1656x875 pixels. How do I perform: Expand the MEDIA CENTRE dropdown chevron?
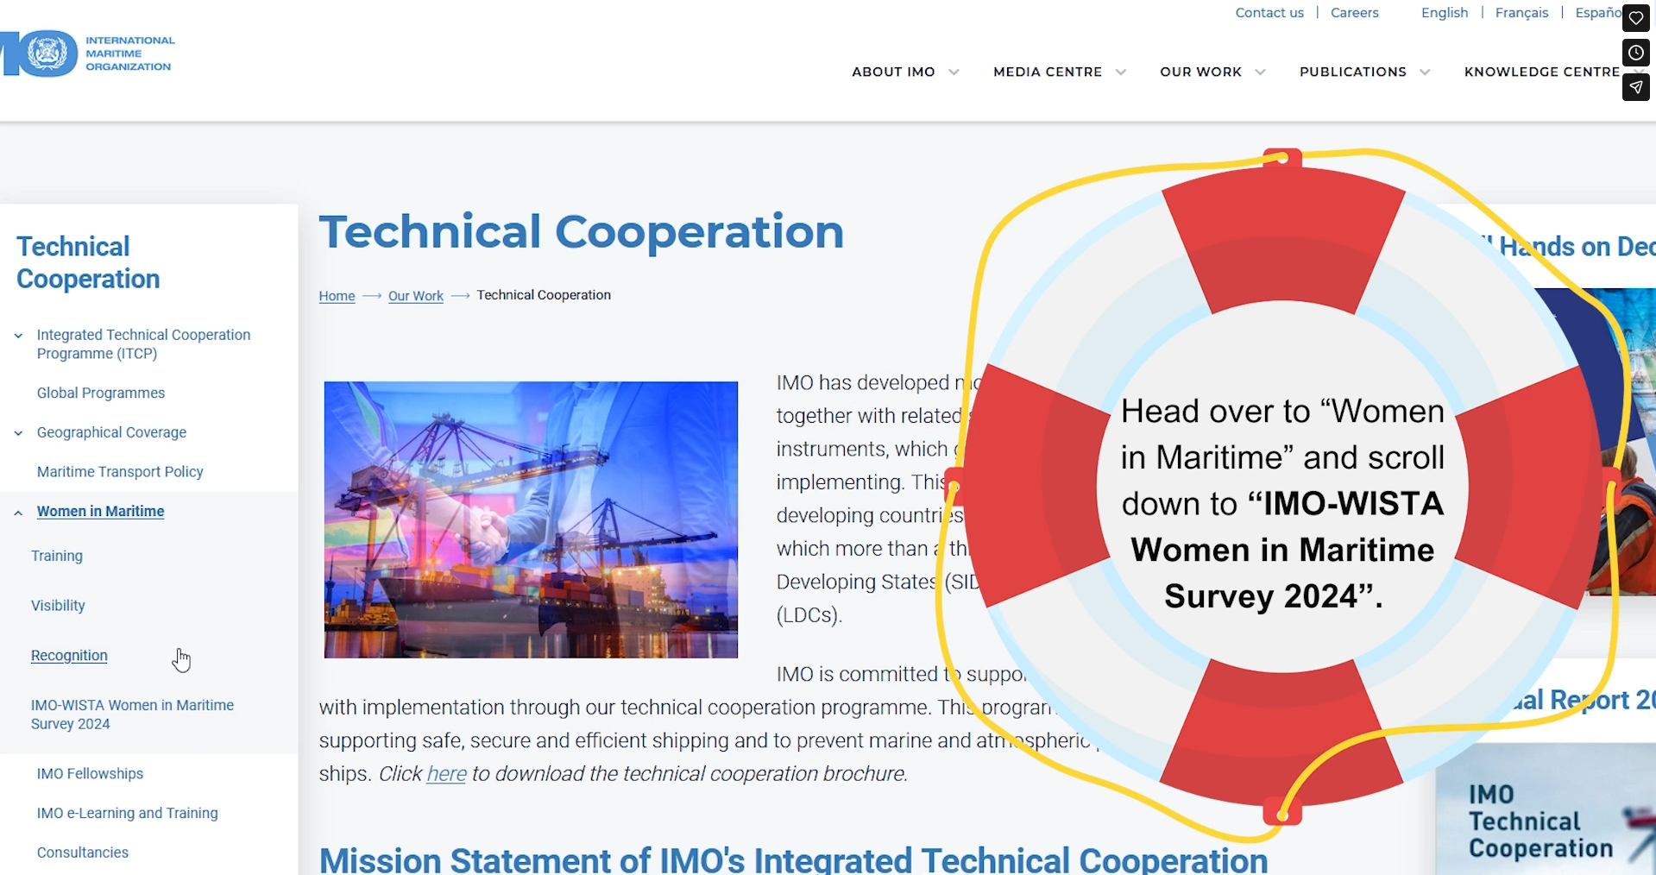[1121, 72]
